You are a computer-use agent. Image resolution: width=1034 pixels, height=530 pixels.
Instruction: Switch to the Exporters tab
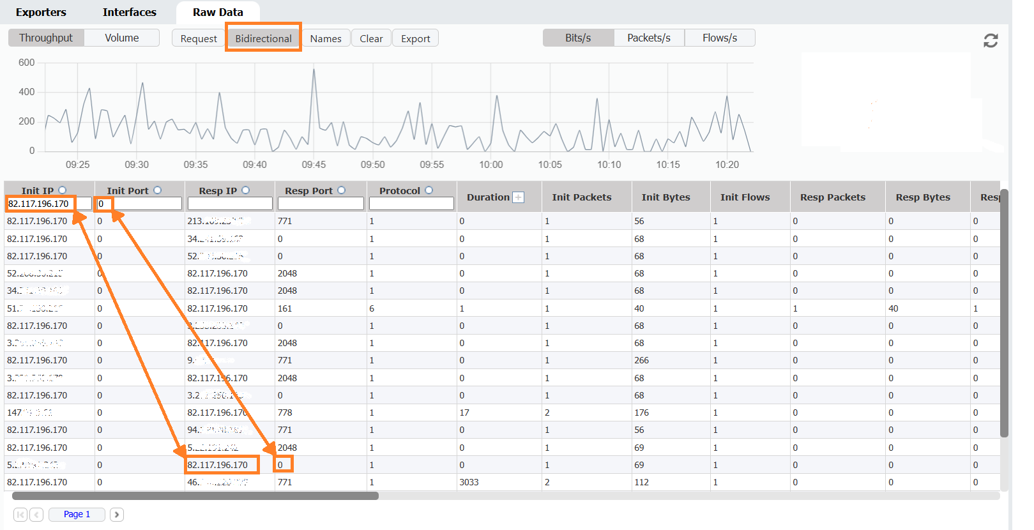coord(41,12)
